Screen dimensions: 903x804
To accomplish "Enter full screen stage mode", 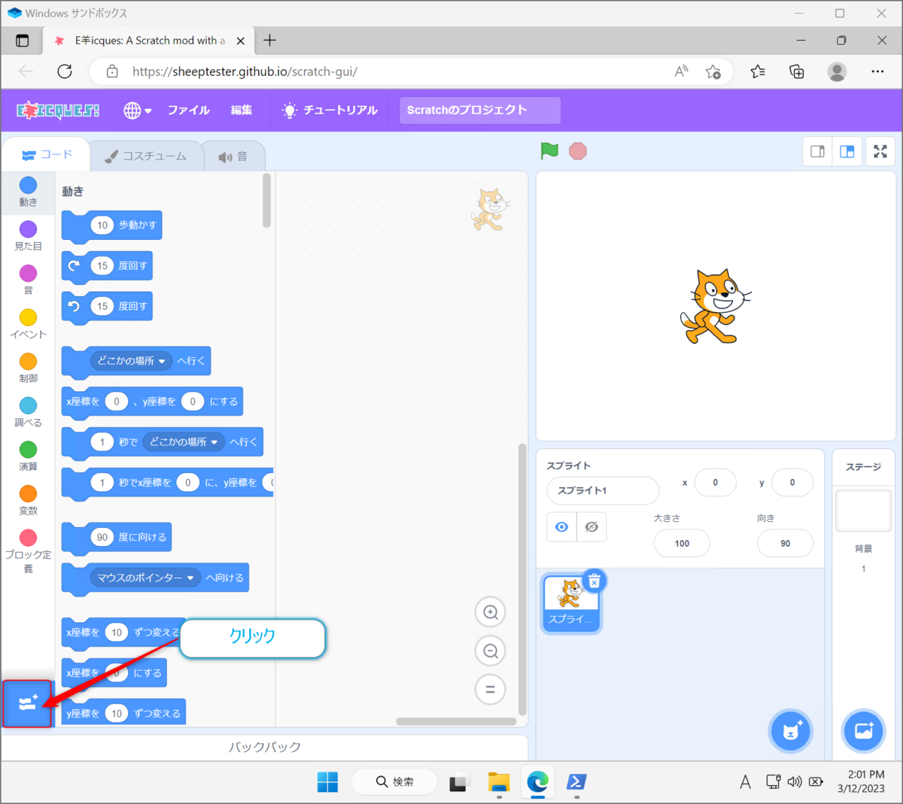I will tap(880, 151).
